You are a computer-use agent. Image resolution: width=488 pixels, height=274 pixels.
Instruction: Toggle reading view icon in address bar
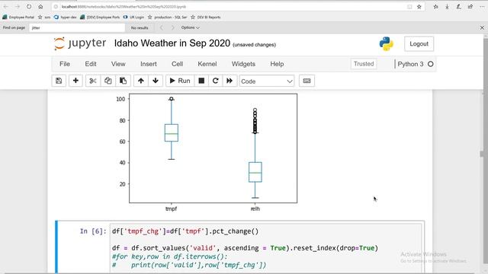[x=409, y=7]
